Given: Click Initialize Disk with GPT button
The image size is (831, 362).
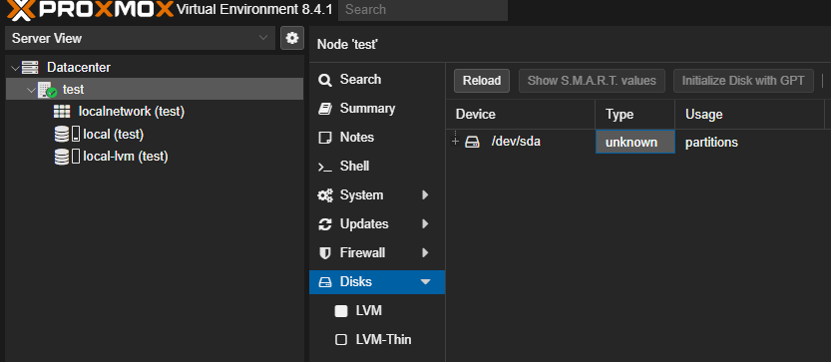Looking at the screenshot, I should coord(743,81).
